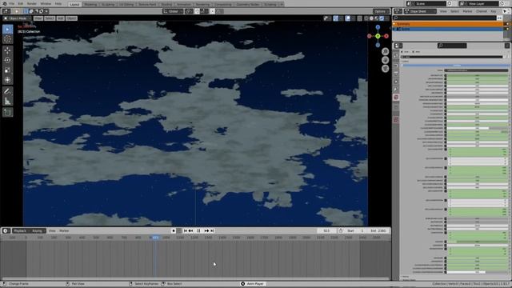This screenshot has width=512, height=288.
Task: Open the Dope Sheet Key menu
Action: (x=494, y=11)
